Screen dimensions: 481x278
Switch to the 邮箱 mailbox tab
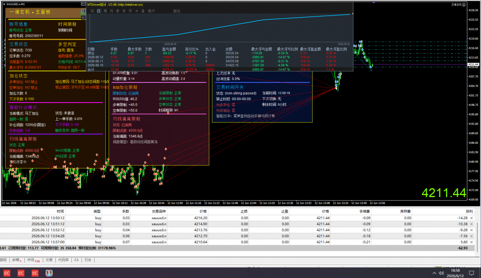click(x=16, y=260)
